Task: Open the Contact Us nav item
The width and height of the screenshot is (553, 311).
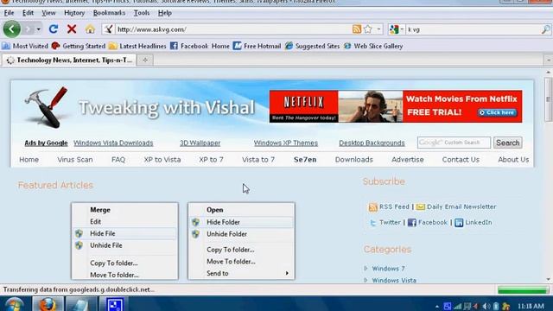Action: (x=461, y=160)
